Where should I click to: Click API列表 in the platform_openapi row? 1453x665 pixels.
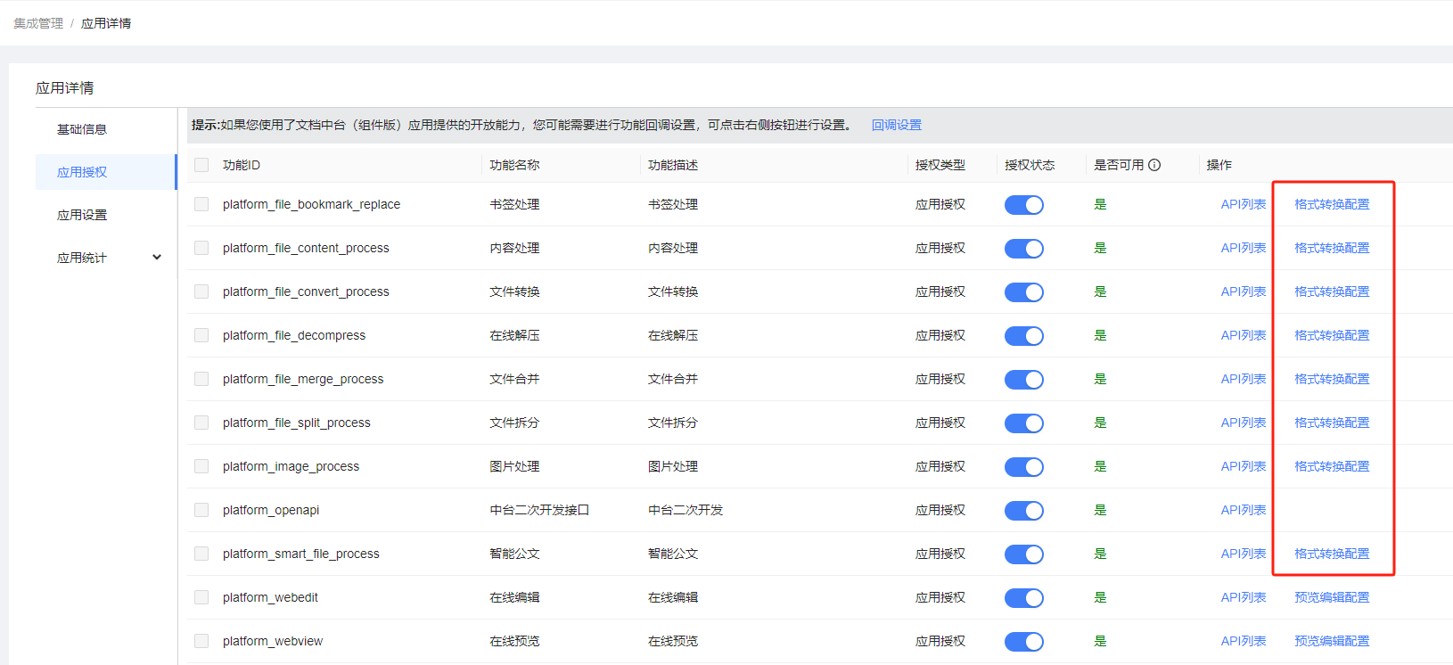[1243, 510]
